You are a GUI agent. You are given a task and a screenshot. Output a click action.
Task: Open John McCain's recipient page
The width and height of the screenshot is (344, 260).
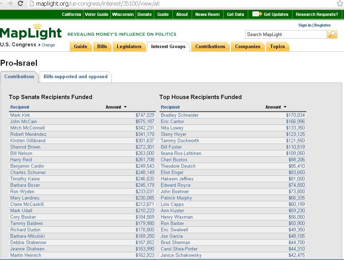click(x=23, y=121)
